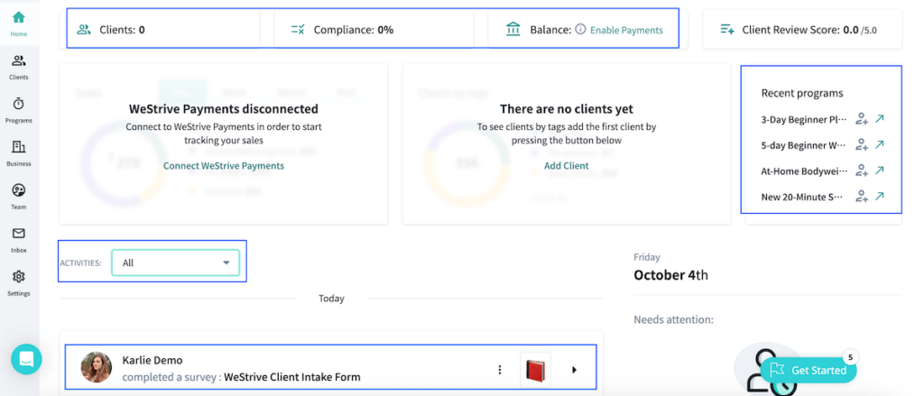This screenshot has width=924, height=396.
Task: Assign client to At-Home Bodyweight program
Action: coord(862,170)
